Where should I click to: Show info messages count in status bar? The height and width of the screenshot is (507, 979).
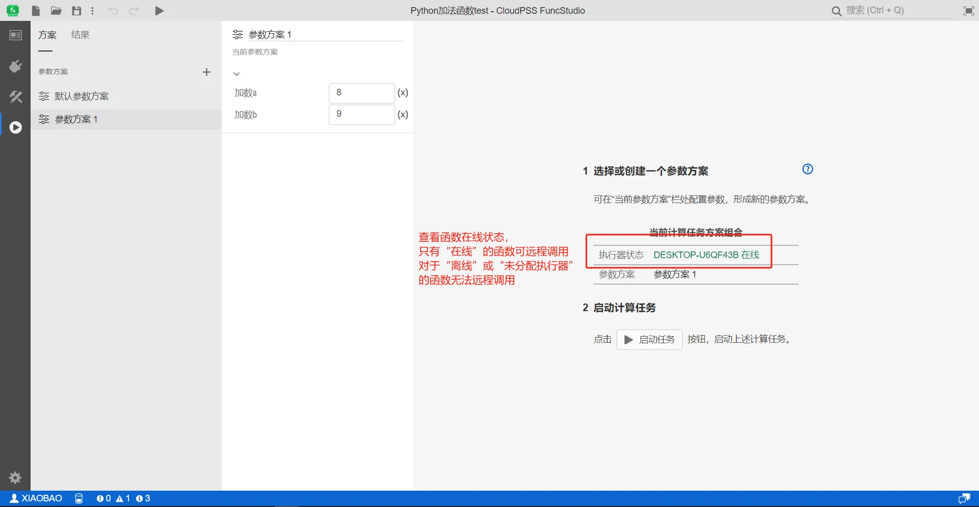143,498
